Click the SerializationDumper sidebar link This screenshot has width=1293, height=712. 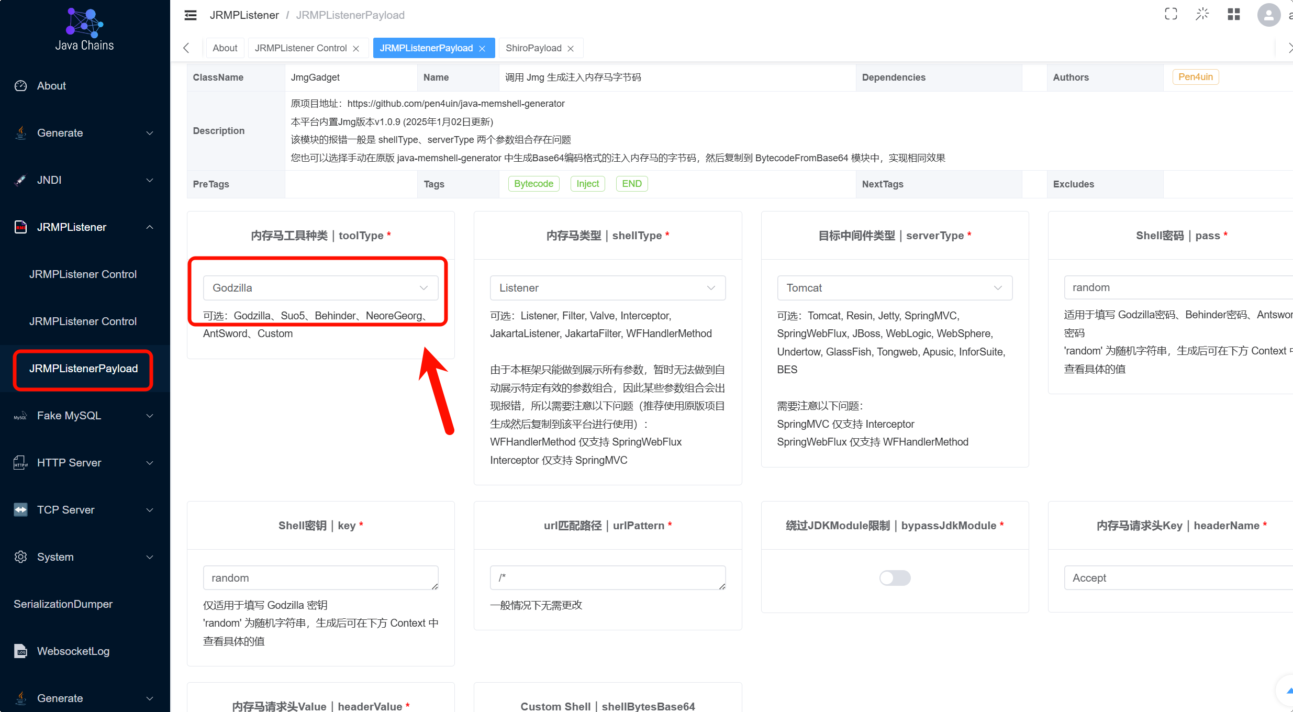click(63, 604)
